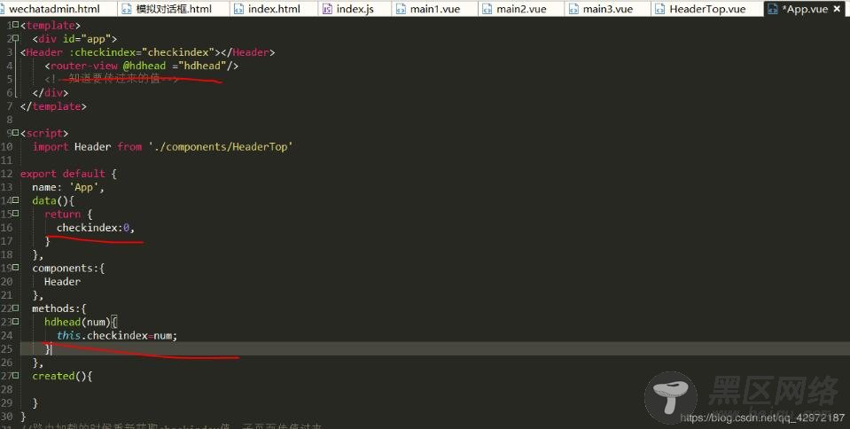Switch to the wechatadmin.html tab

click(x=54, y=9)
